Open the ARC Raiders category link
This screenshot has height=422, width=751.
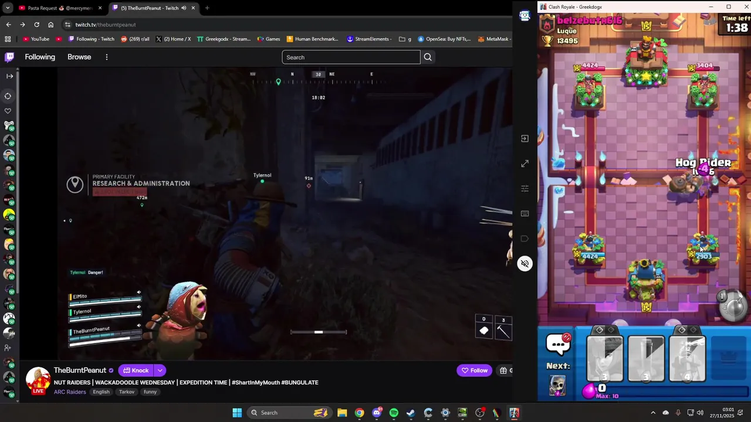(x=69, y=392)
